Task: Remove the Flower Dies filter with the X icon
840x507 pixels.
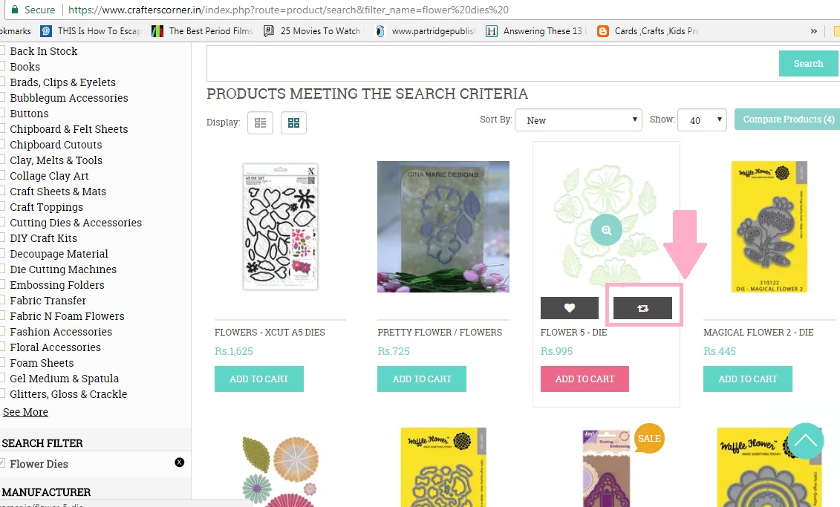Action: click(178, 462)
